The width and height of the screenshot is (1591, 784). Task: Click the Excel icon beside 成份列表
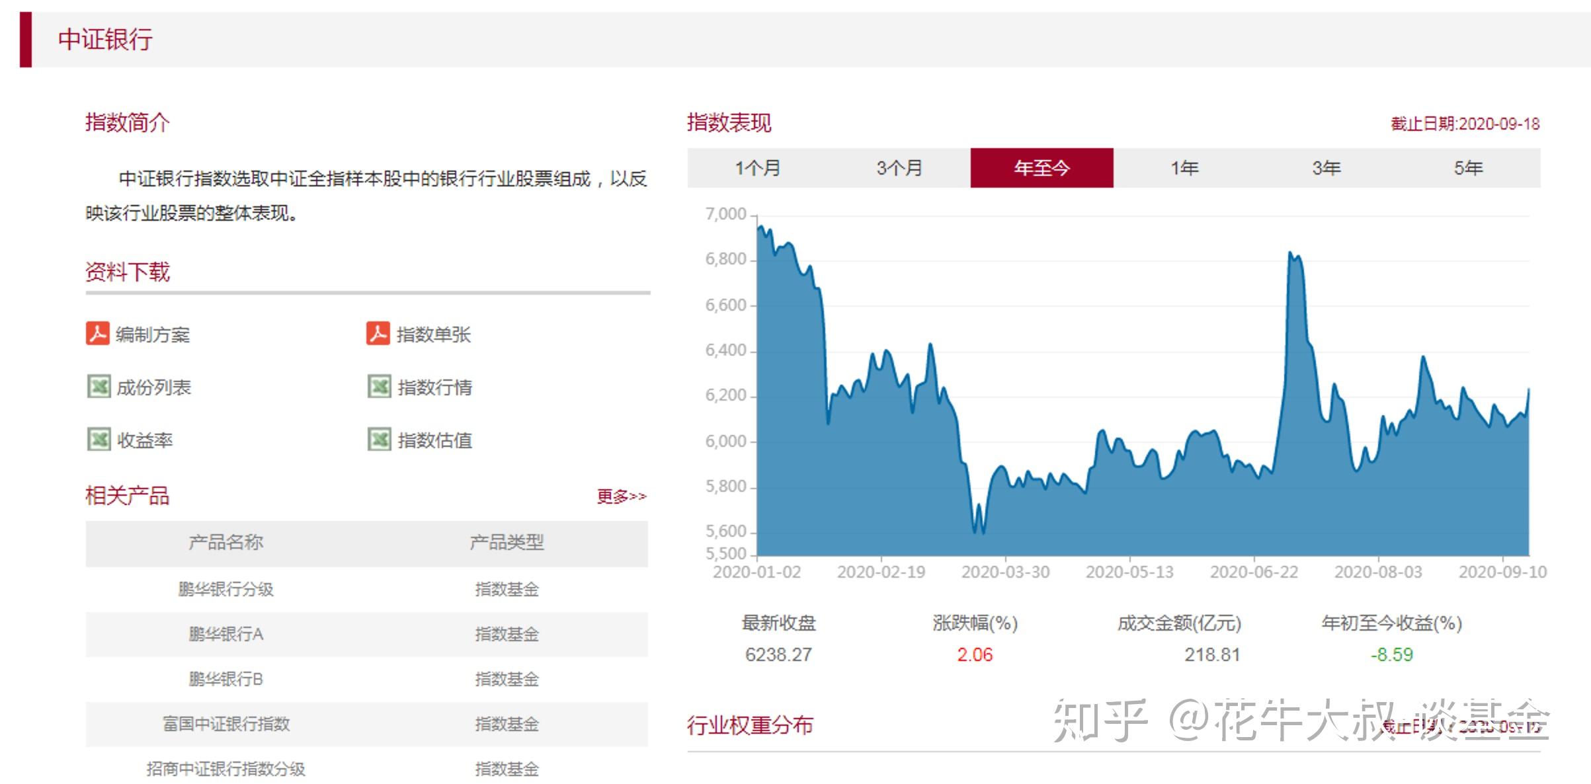click(99, 386)
